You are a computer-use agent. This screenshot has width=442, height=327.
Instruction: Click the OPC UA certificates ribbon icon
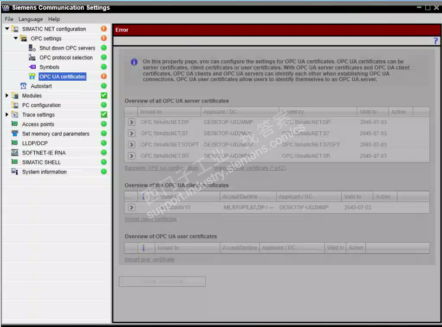(32, 77)
